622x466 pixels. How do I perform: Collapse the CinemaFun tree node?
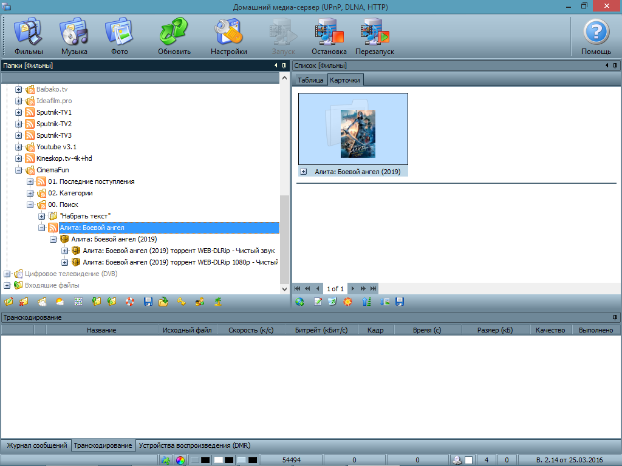tap(19, 171)
